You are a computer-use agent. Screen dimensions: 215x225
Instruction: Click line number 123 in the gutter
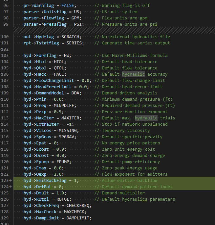(x=5, y=181)
